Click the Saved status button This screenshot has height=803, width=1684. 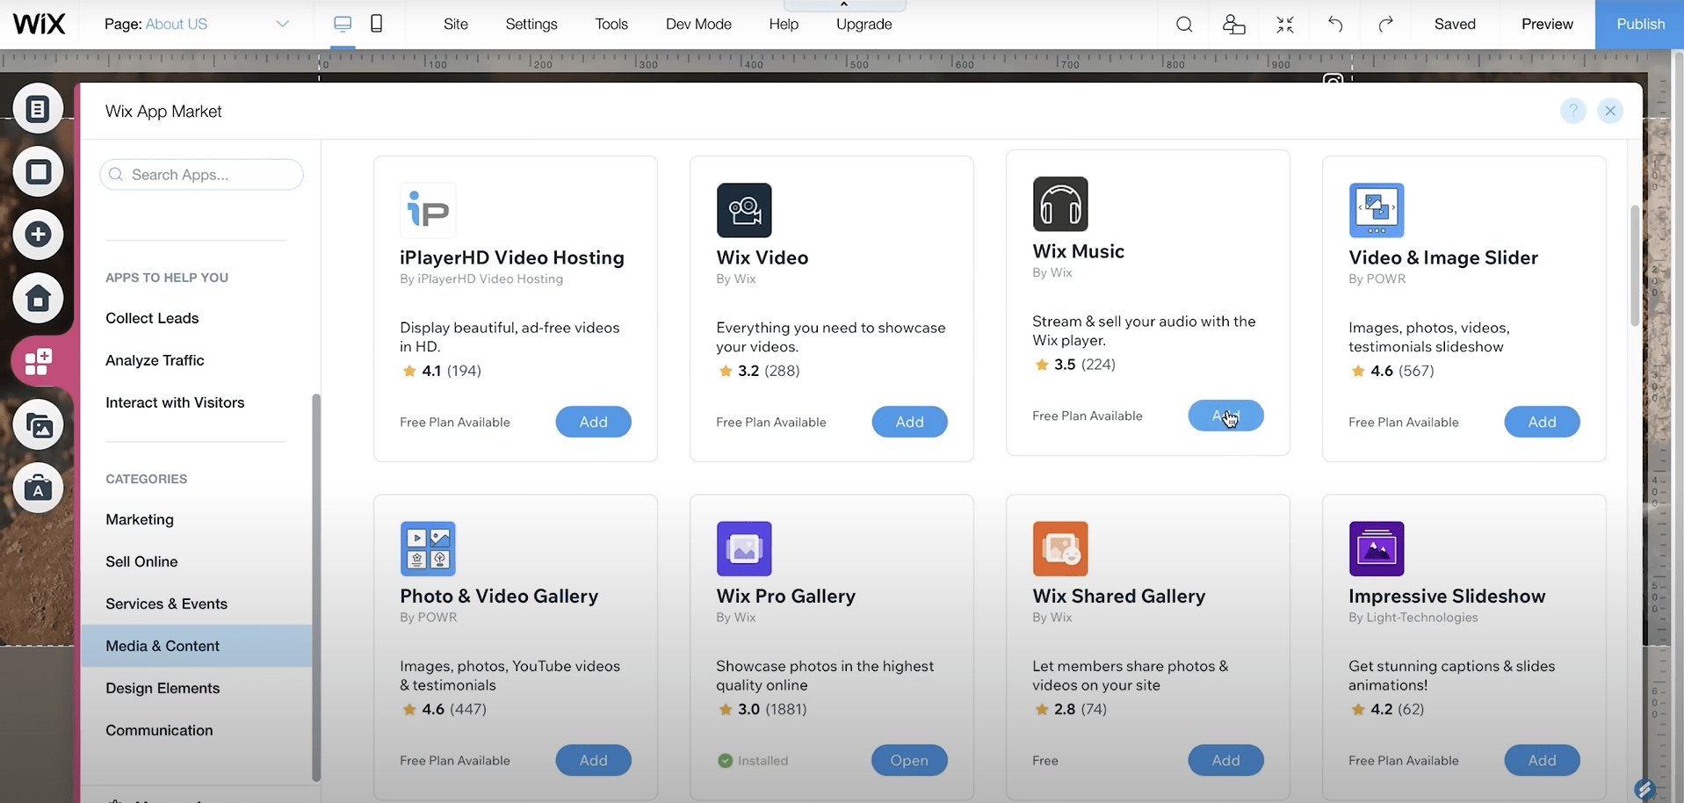coord(1455,25)
